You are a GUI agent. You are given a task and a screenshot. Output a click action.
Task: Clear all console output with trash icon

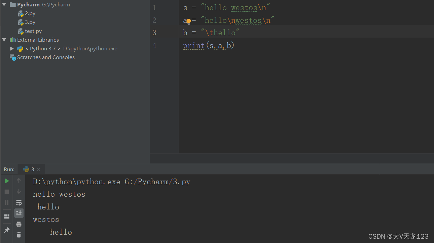click(19, 235)
